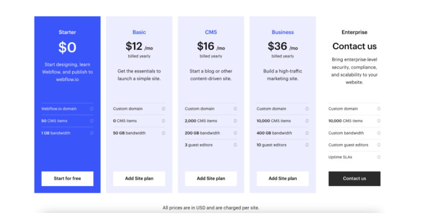
Task: Click the Business plan title
Action: click(282, 32)
